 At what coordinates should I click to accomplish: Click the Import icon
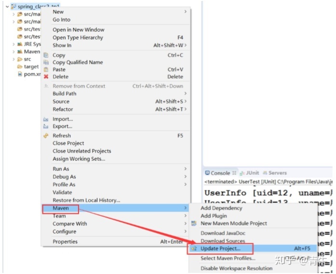click(x=46, y=119)
